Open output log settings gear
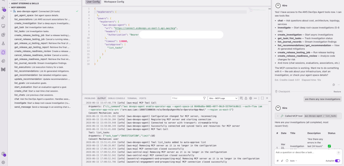Viewport: 344px width, 166px height. tap(251, 98)
